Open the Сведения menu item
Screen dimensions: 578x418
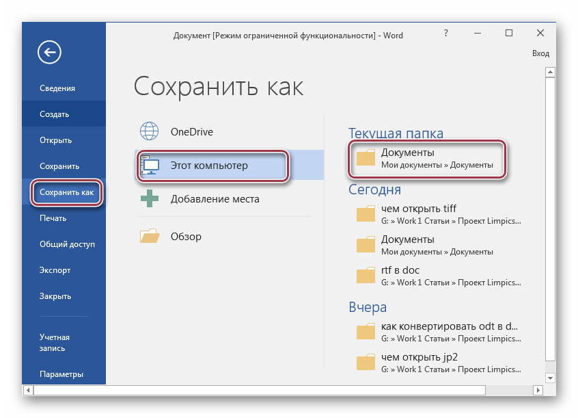coord(57,88)
